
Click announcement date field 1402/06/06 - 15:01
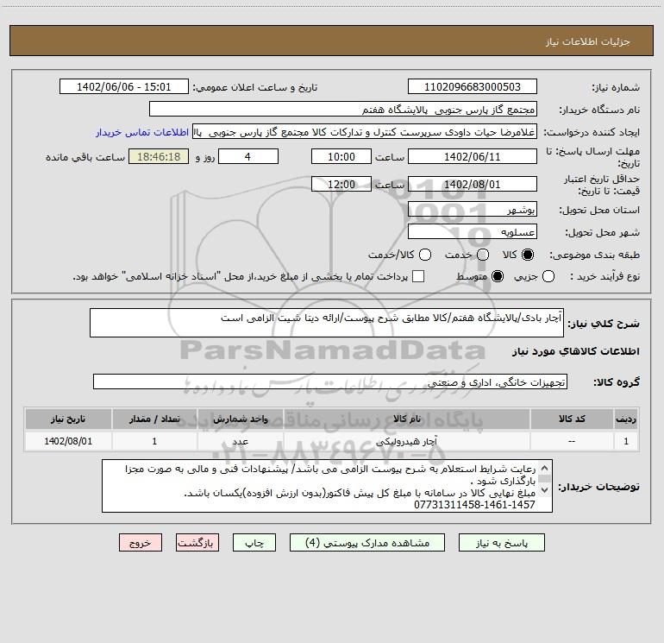click(124, 87)
